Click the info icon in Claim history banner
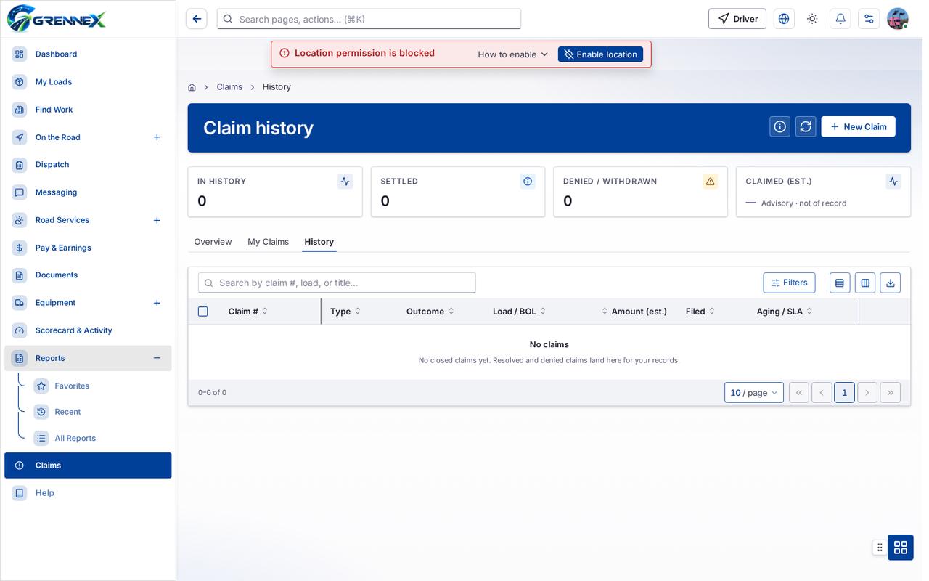The width and height of the screenshot is (929, 581). [780, 126]
